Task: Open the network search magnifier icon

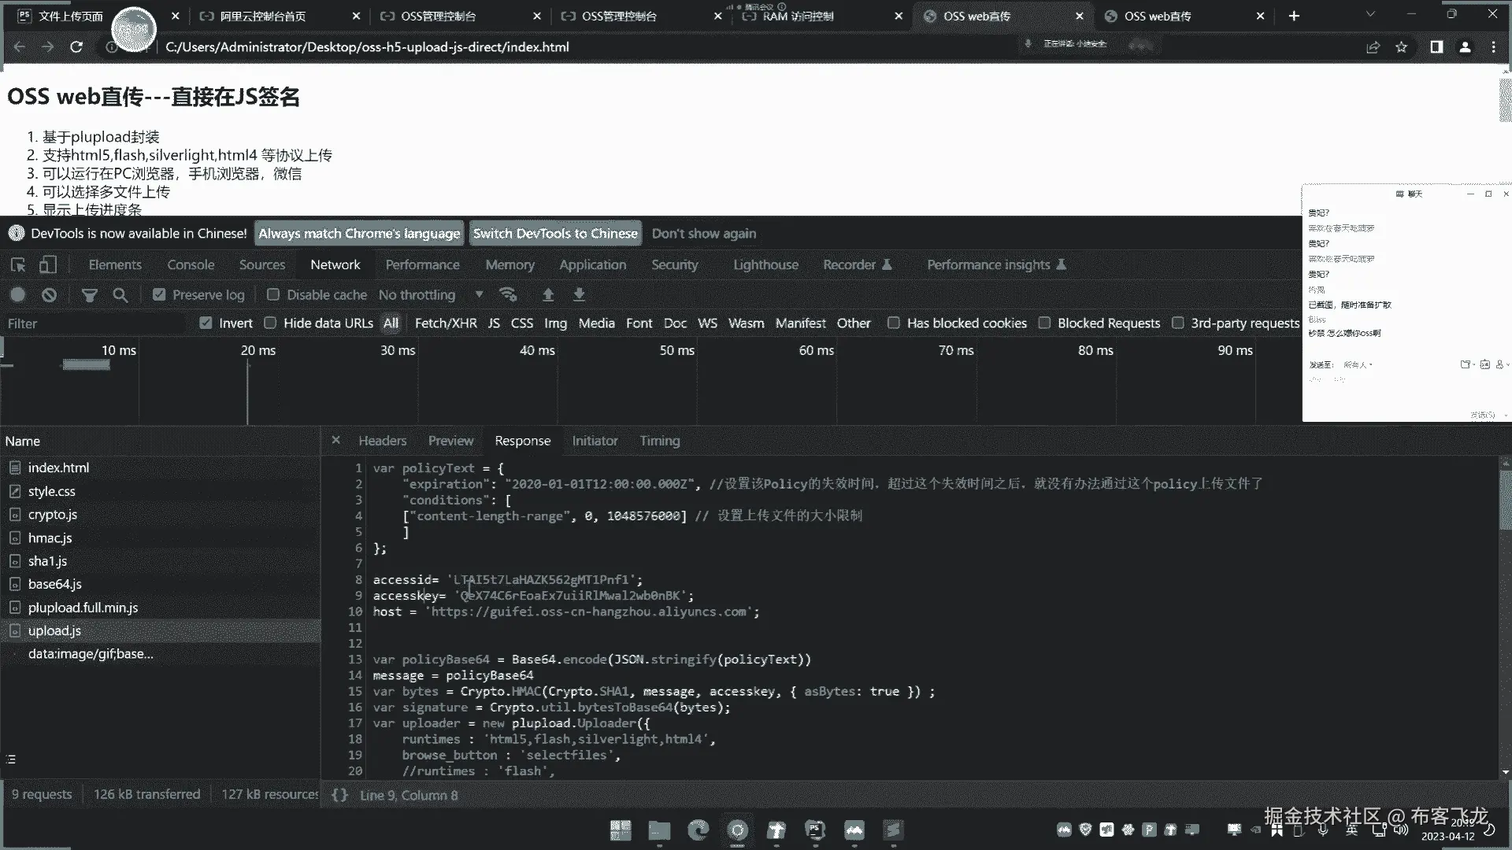Action: click(x=120, y=294)
